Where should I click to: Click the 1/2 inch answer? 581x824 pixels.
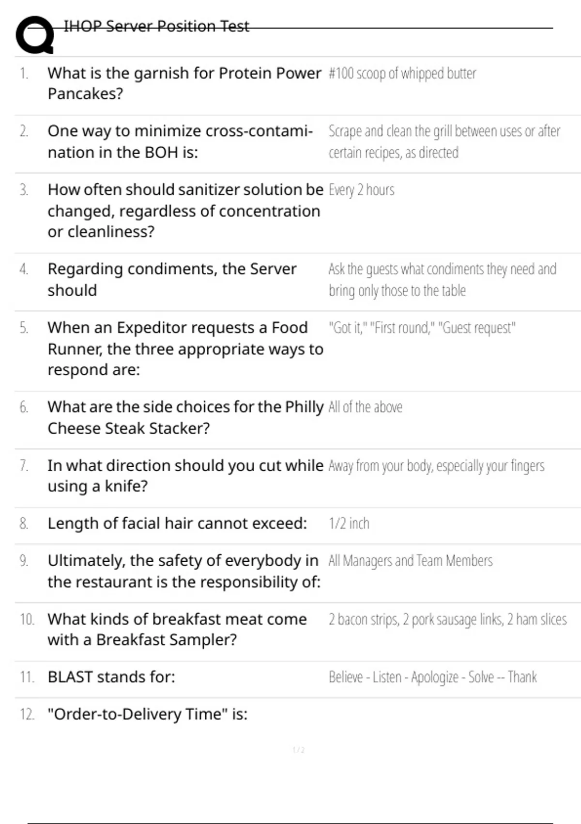(x=349, y=523)
